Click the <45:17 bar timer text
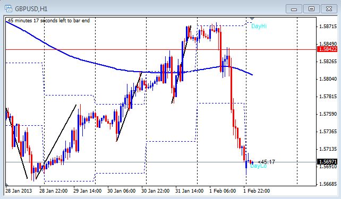Image resolution: width=341 pixels, height=199 pixels. [267, 162]
